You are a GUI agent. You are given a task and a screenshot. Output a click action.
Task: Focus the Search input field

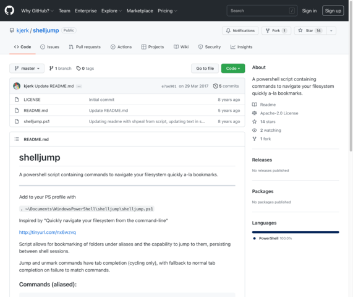[x=262, y=11]
